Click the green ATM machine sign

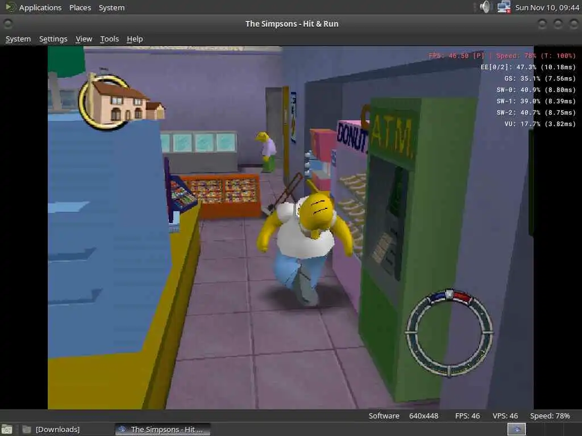(x=392, y=135)
